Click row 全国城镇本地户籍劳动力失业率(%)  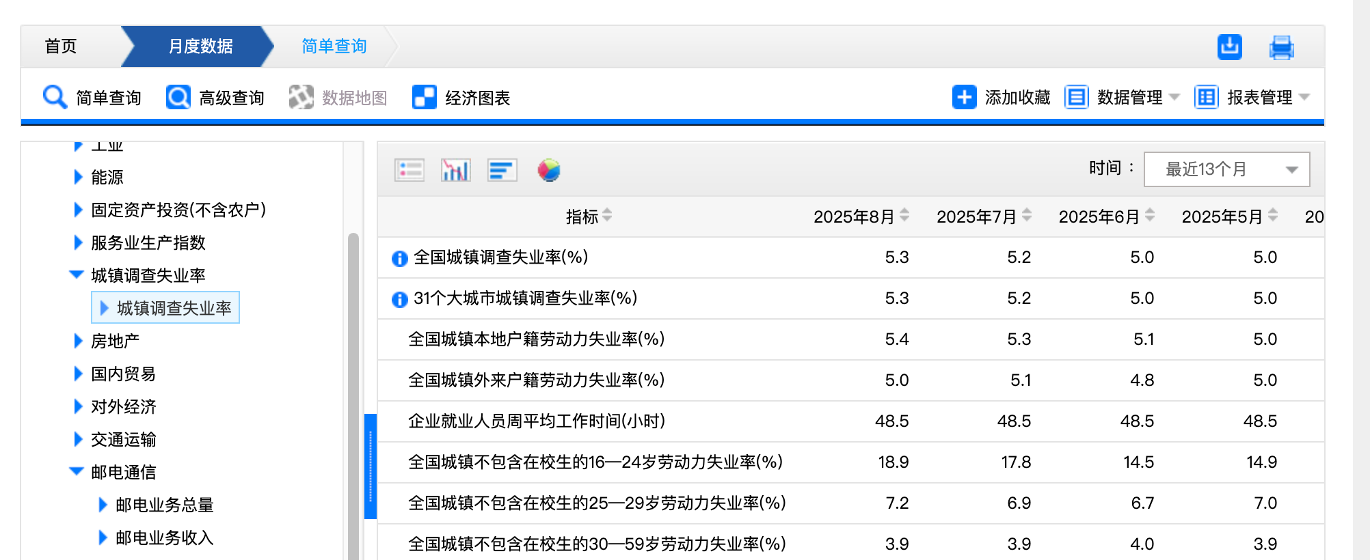click(850, 339)
